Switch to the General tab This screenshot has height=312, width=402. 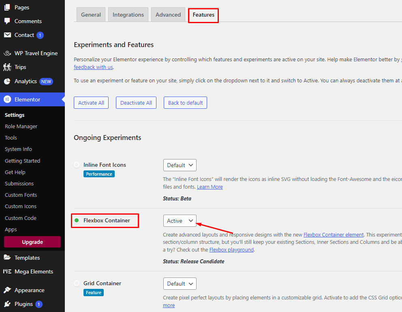click(91, 15)
